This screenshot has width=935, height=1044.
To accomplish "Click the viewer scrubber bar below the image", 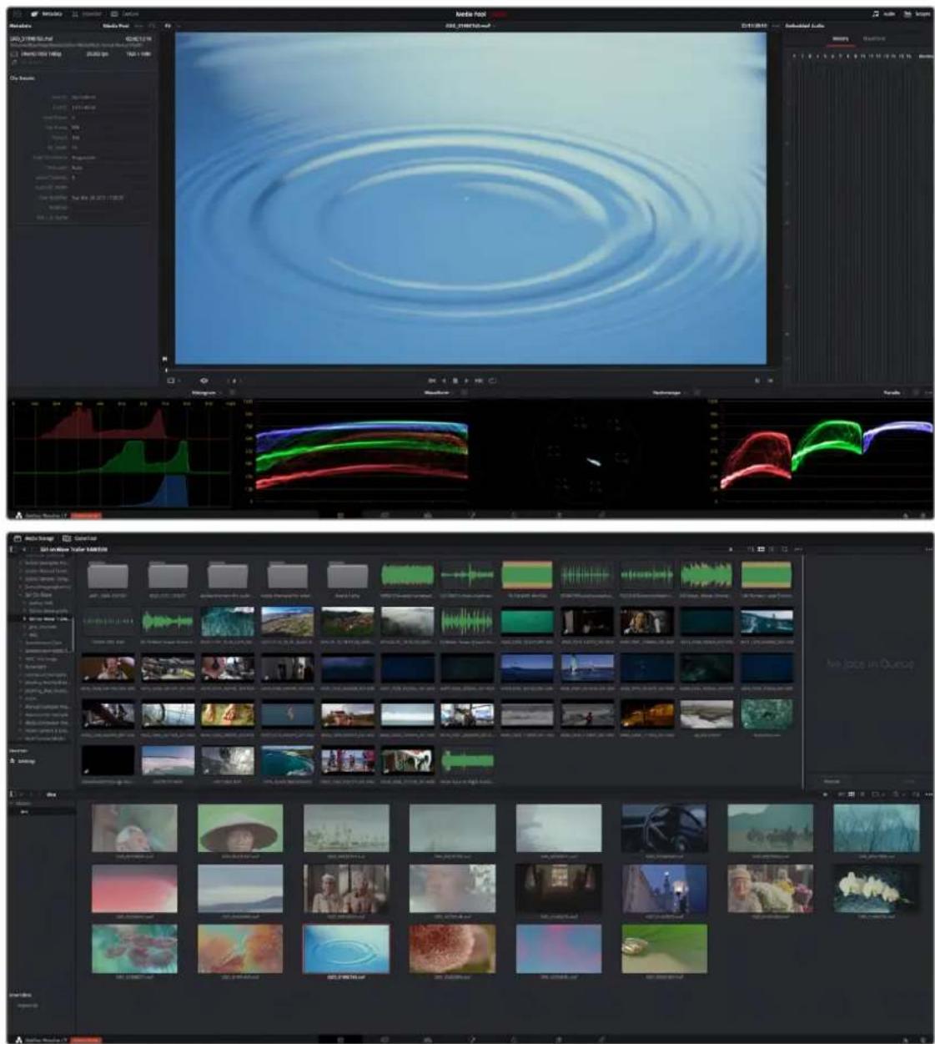I will click(471, 370).
